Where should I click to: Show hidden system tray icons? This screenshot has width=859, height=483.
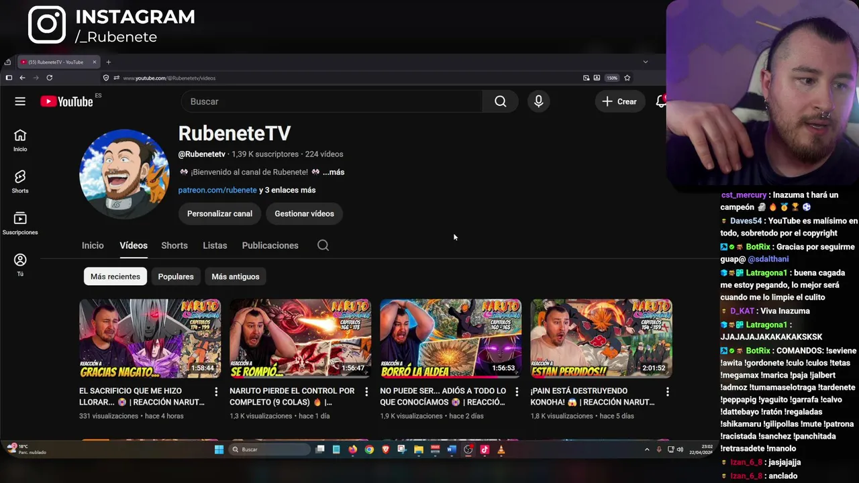coord(647,449)
